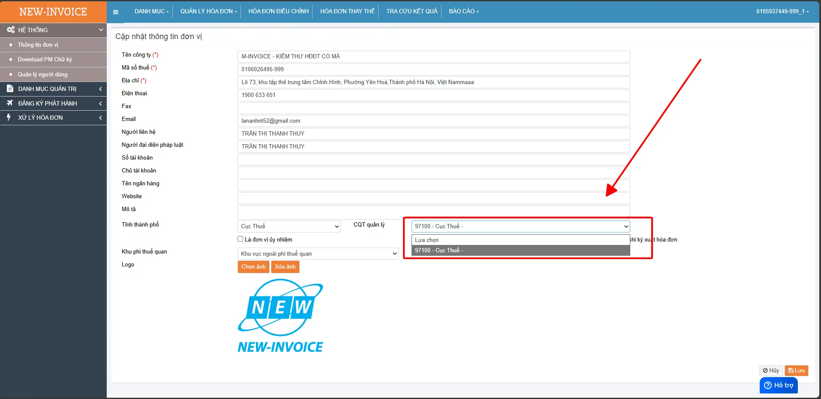Open Download PM Chữ ký link
Screen dimensions: 821x399
(45, 59)
